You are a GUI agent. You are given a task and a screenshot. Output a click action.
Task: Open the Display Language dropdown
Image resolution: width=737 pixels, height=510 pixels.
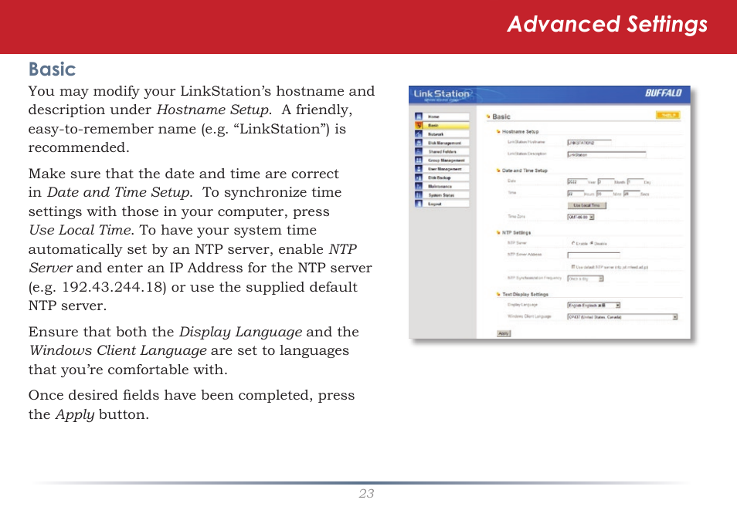click(594, 306)
